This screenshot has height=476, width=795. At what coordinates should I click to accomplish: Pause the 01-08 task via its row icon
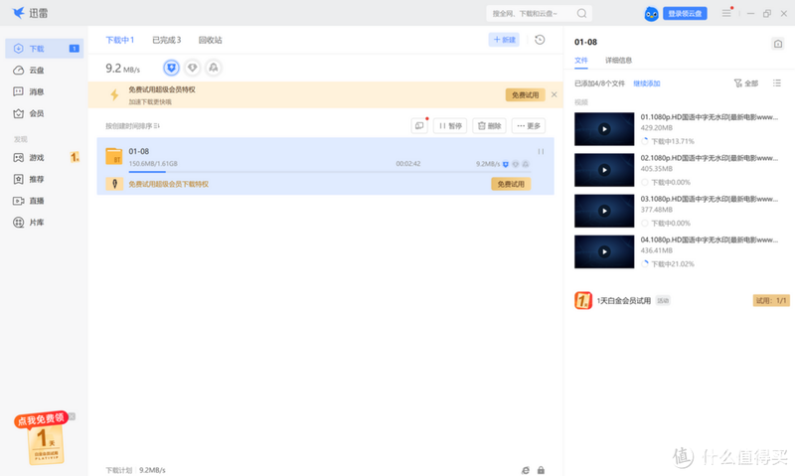[x=541, y=152]
